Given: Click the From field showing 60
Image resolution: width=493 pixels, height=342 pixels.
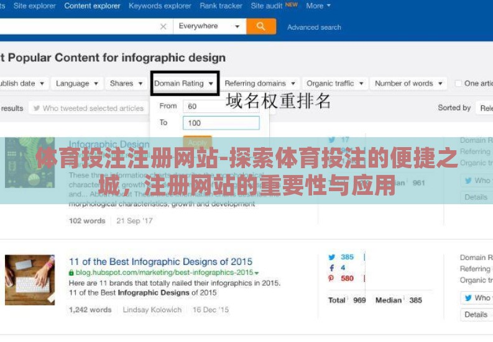Looking at the screenshot, I should pyautogui.click(x=221, y=106).
